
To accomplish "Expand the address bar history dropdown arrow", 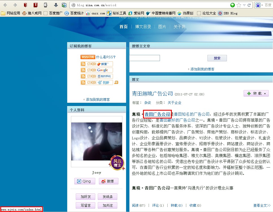I will pyautogui.click(x=244, y=5).
